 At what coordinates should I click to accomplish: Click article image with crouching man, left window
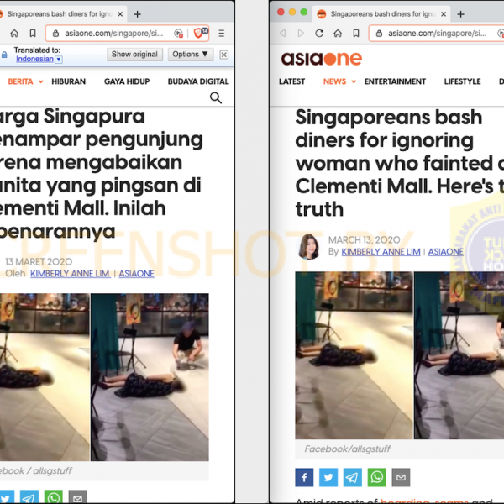[150, 377]
